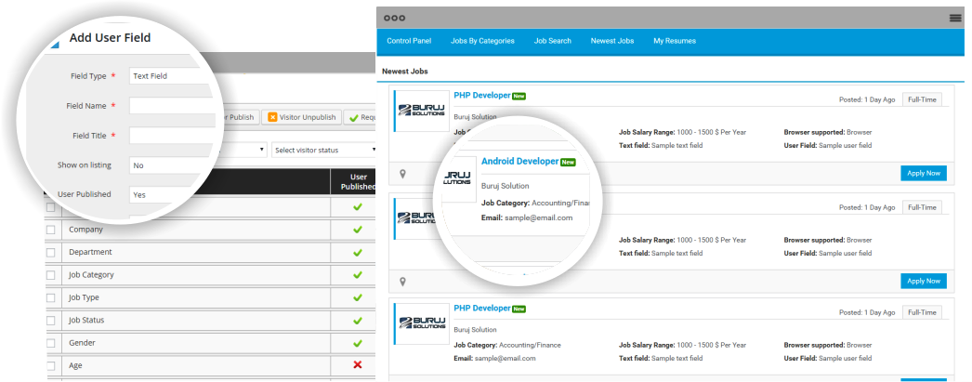Screen dimensions: 972x382
Task: Check the Job Type row checkbox
Action: click(50, 297)
